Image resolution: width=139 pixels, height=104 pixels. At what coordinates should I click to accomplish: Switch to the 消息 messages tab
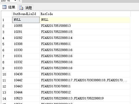point(25,7)
